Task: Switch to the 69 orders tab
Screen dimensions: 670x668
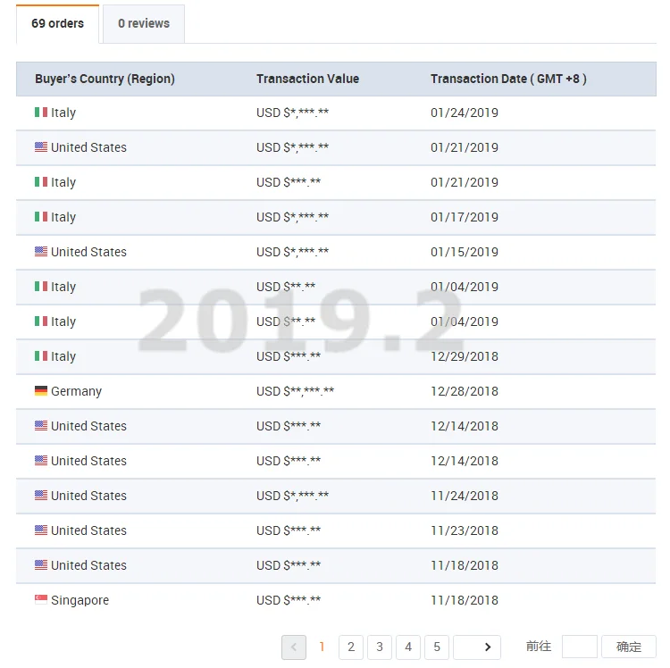Action: pos(57,24)
